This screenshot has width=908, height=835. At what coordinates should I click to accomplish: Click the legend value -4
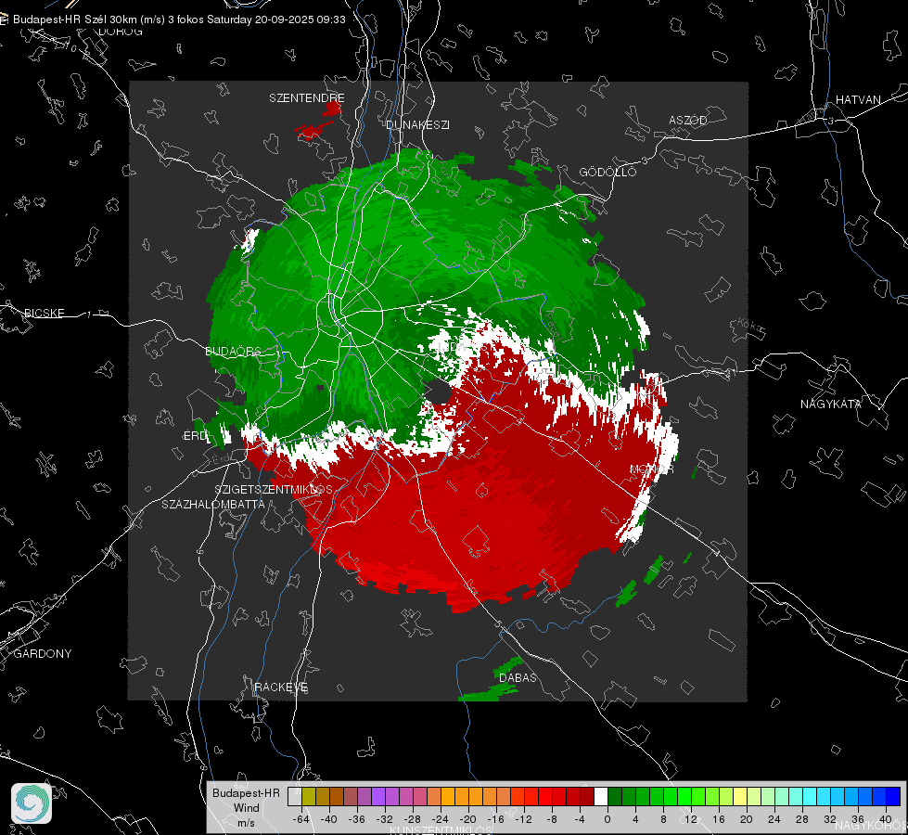[x=579, y=819]
